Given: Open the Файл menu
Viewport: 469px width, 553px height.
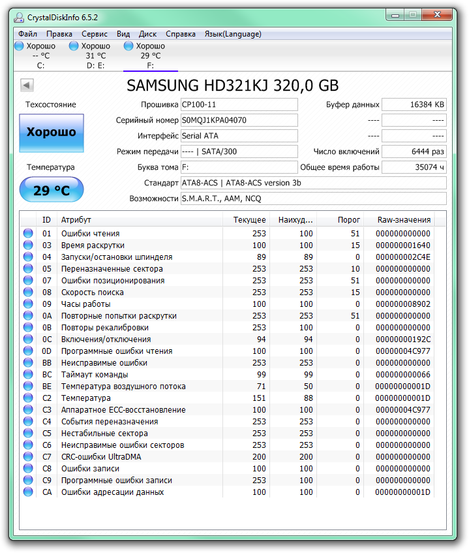Looking at the screenshot, I should point(28,34).
